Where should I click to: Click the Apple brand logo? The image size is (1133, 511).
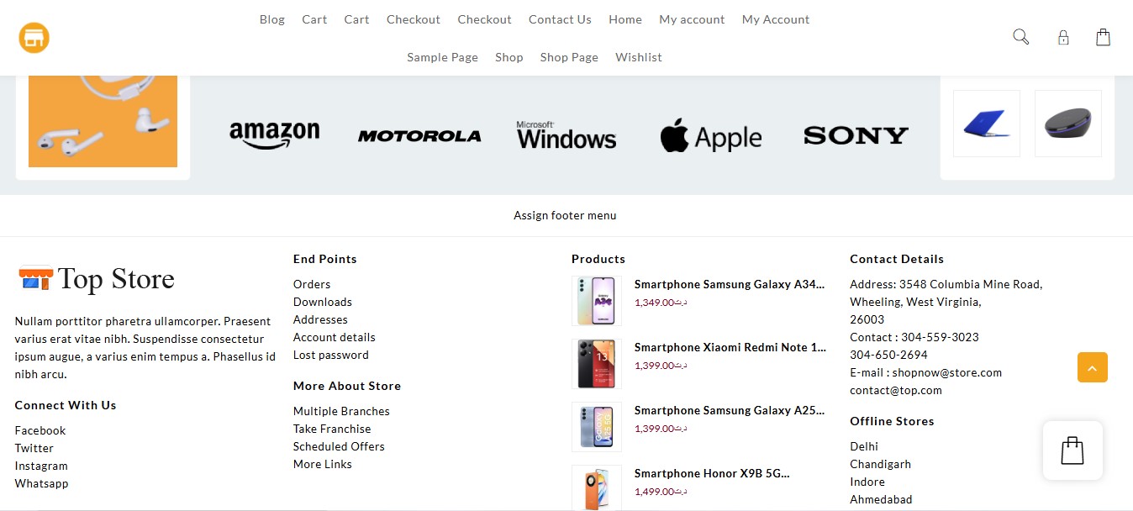pyautogui.click(x=710, y=135)
